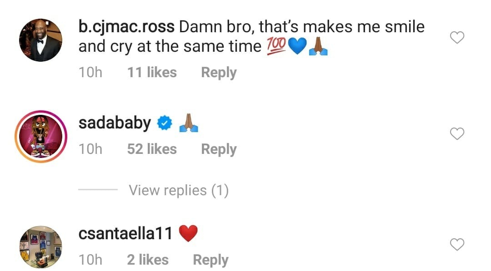Expand View replies (1) under sadababy
Screen dimensions: 491x271
[x=178, y=190]
